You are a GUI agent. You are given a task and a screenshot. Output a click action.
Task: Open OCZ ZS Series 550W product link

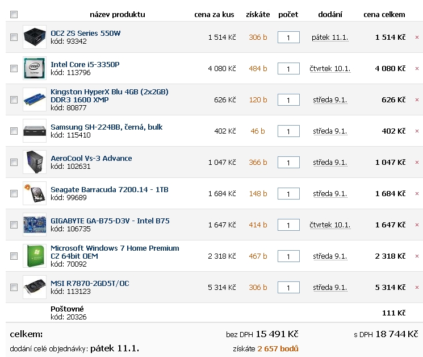[x=86, y=33]
